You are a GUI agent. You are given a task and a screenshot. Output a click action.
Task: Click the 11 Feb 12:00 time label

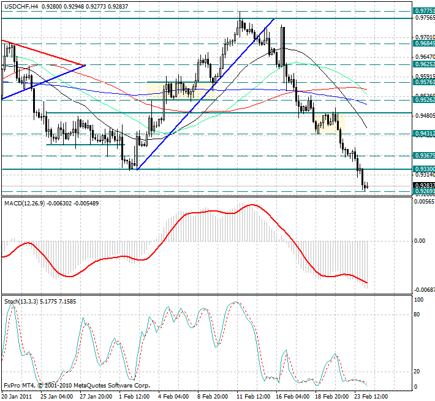tap(253, 396)
